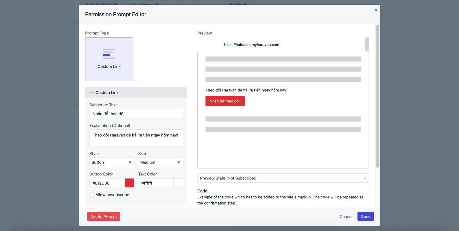Click the Cancel link
The image size is (459, 231).
coord(346,216)
